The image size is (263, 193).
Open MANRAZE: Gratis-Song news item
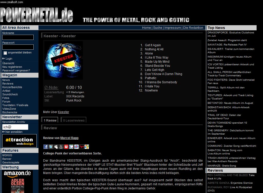coord(222,166)
